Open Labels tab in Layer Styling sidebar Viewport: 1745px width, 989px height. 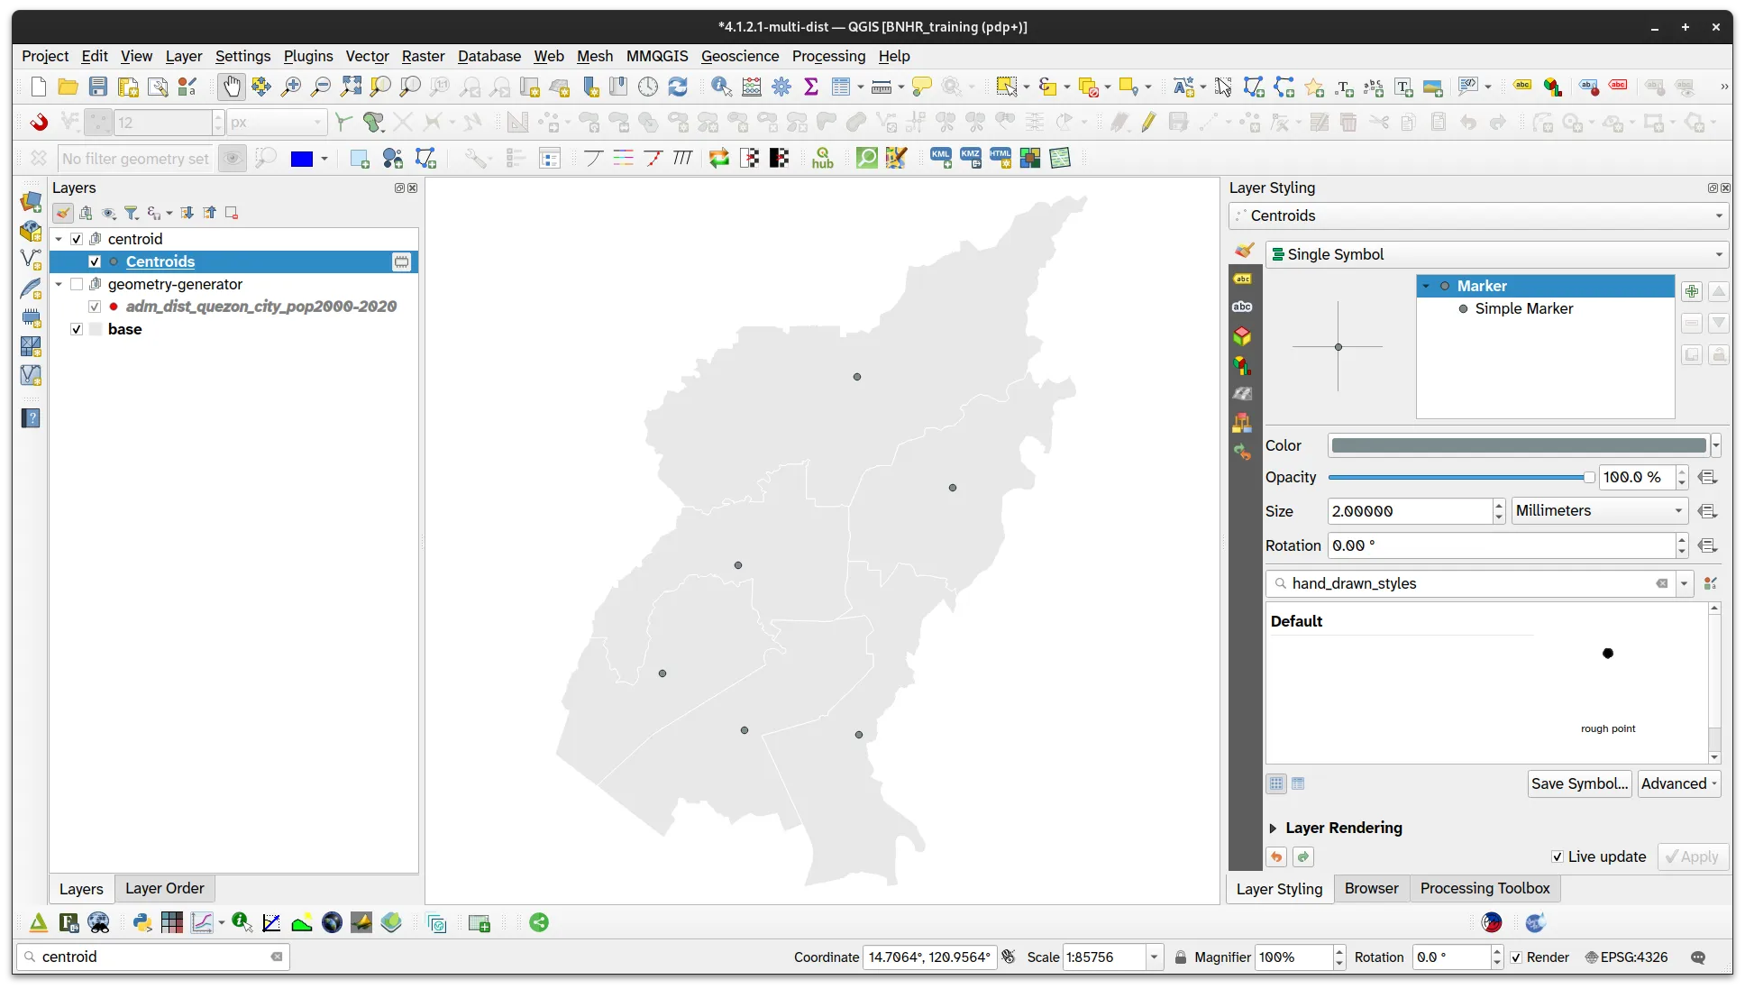1242,279
